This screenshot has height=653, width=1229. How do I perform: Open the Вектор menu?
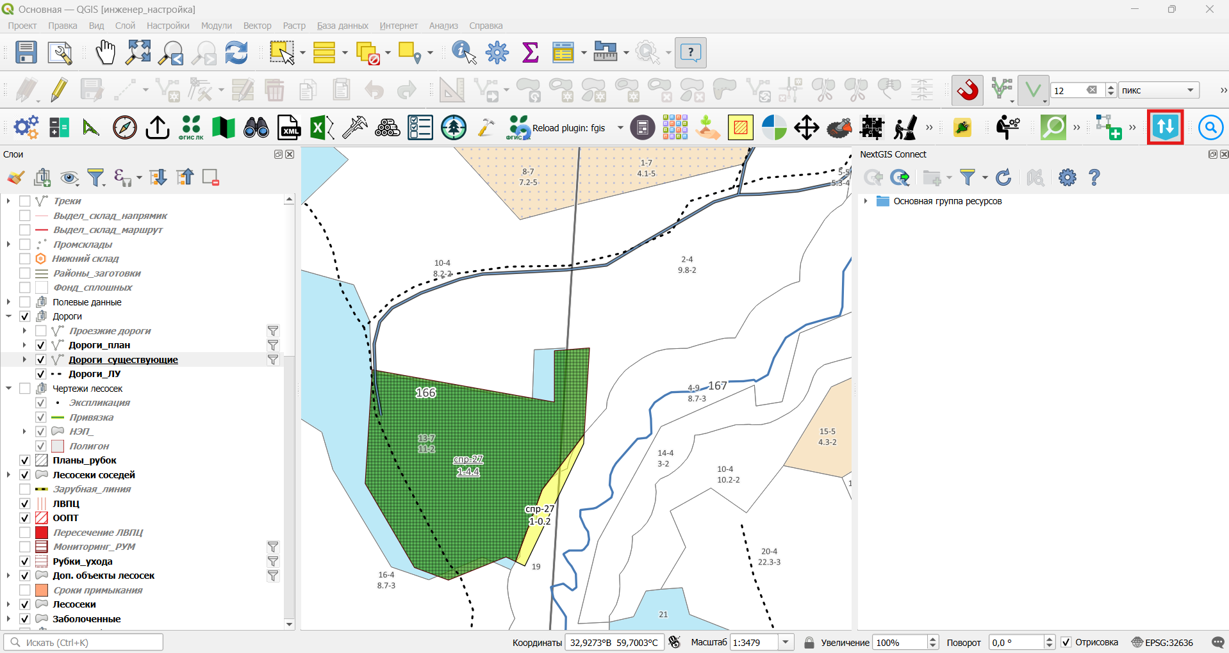pos(257,26)
